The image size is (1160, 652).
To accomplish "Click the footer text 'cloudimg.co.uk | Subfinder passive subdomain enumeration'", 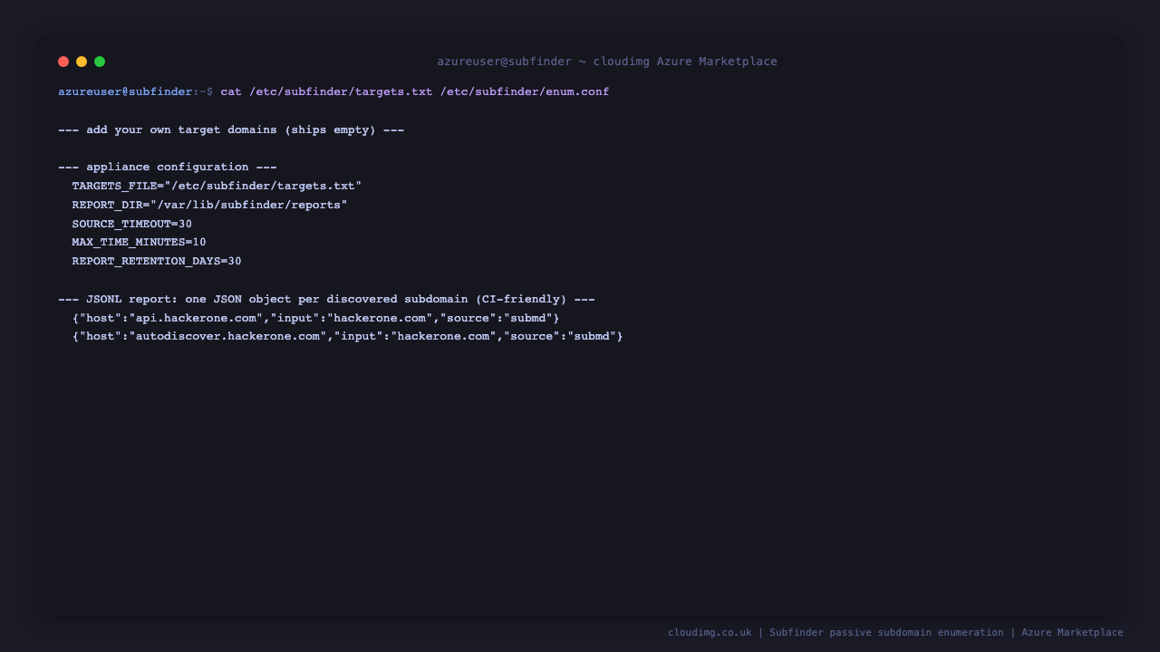I will pyautogui.click(x=836, y=633).
